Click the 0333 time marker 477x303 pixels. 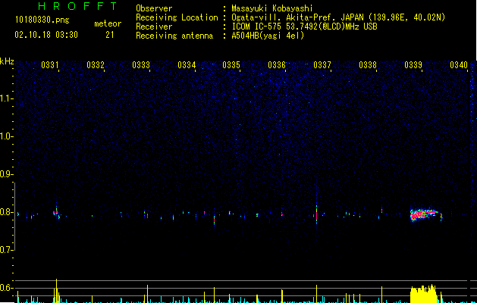pyautogui.click(x=141, y=65)
